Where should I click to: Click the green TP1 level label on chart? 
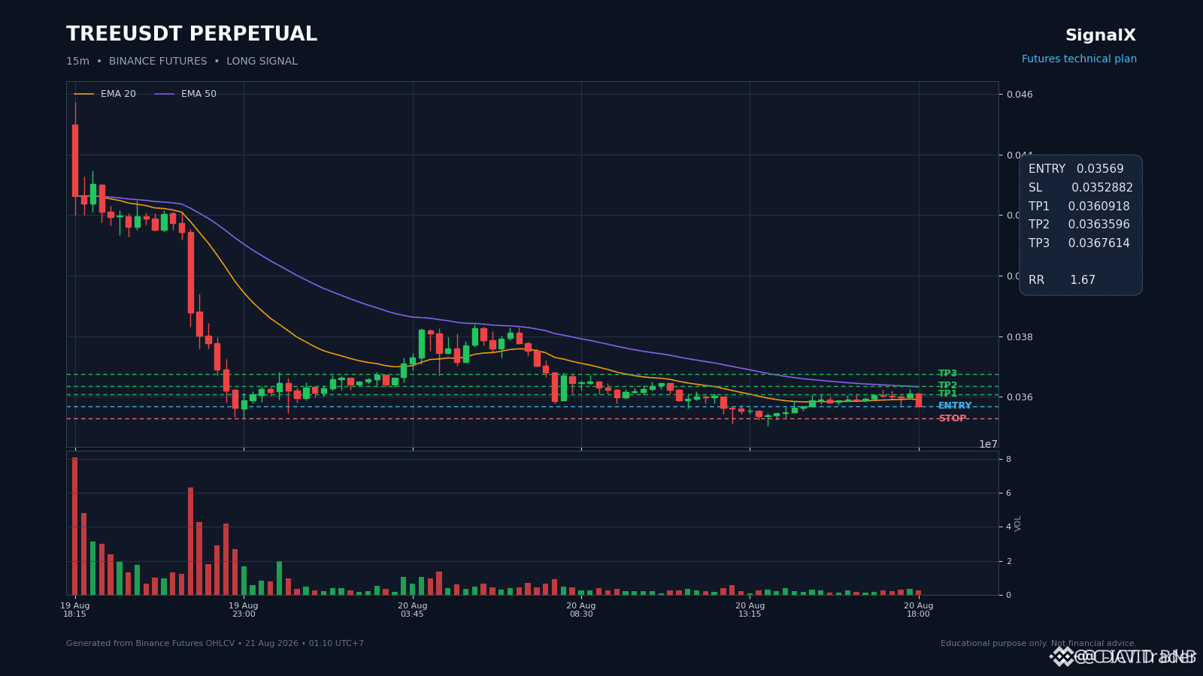tap(947, 394)
